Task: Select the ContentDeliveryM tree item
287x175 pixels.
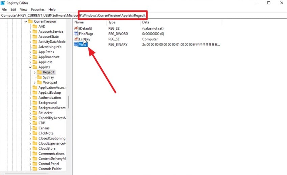Action: click(52, 158)
